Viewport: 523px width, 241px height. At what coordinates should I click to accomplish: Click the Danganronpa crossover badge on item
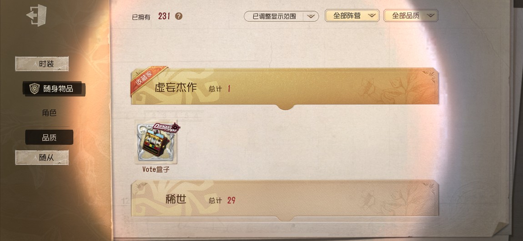166,128
